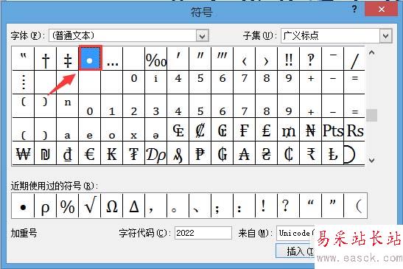This screenshot has width=403, height=269.
Task: Click the scroll up arrow of symbol grid
Action: 371,53
